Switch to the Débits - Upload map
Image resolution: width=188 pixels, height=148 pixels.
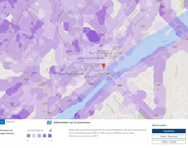(x=169, y=142)
